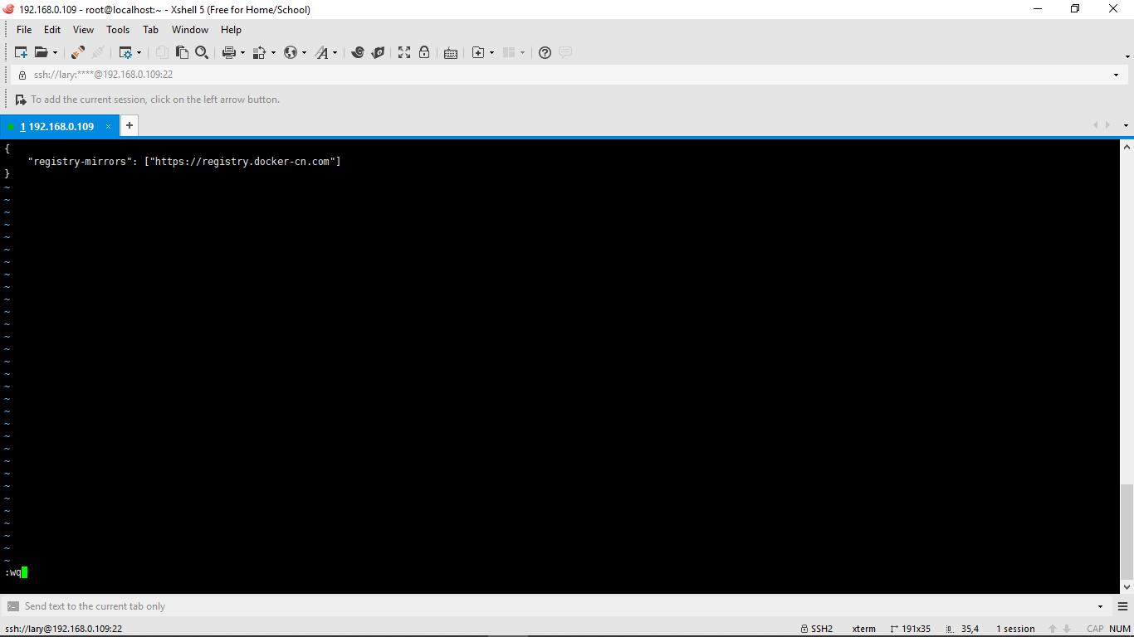Image resolution: width=1134 pixels, height=637 pixels.
Task: Click the Font icon
Action: coord(321,52)
